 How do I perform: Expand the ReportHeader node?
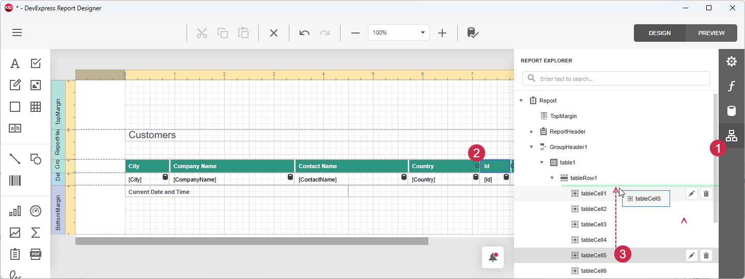click(x=531, y=132)
